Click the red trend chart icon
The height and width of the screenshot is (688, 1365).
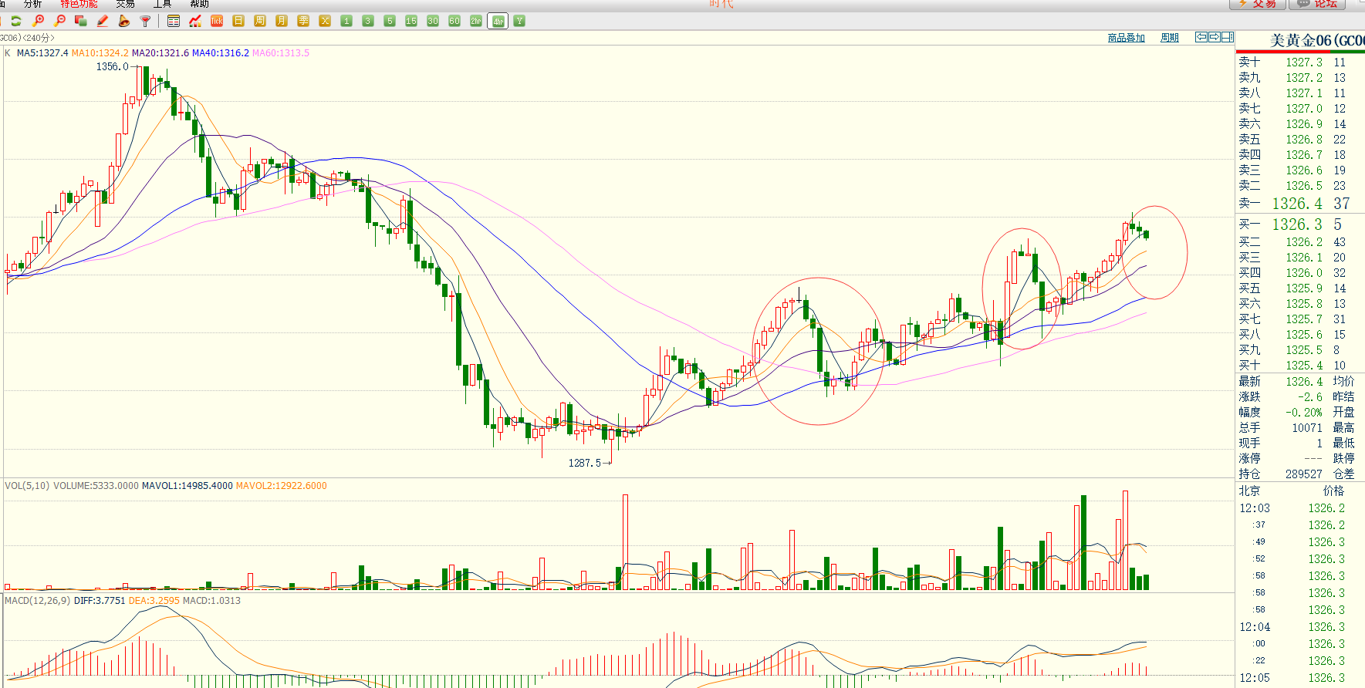[x=195, y=21]
